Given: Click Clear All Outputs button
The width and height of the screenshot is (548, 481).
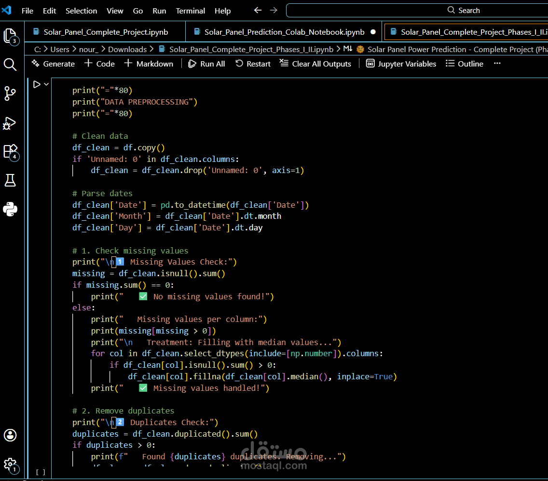Looking at the screenshot, I should [315, 64].
